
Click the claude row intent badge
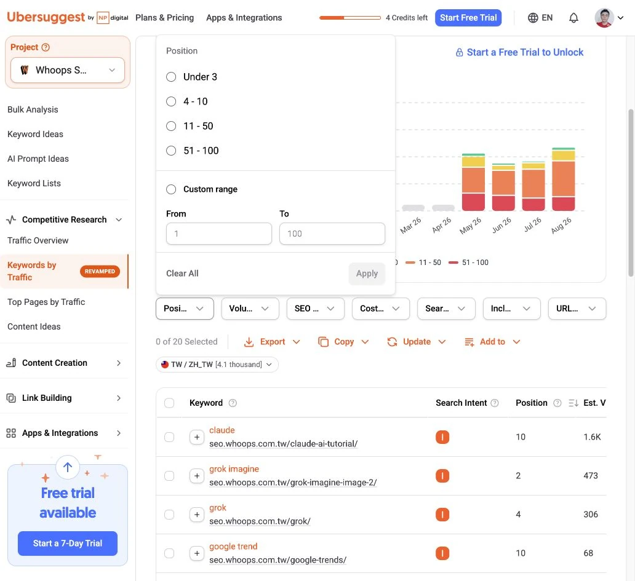click(x=442, y=437)
